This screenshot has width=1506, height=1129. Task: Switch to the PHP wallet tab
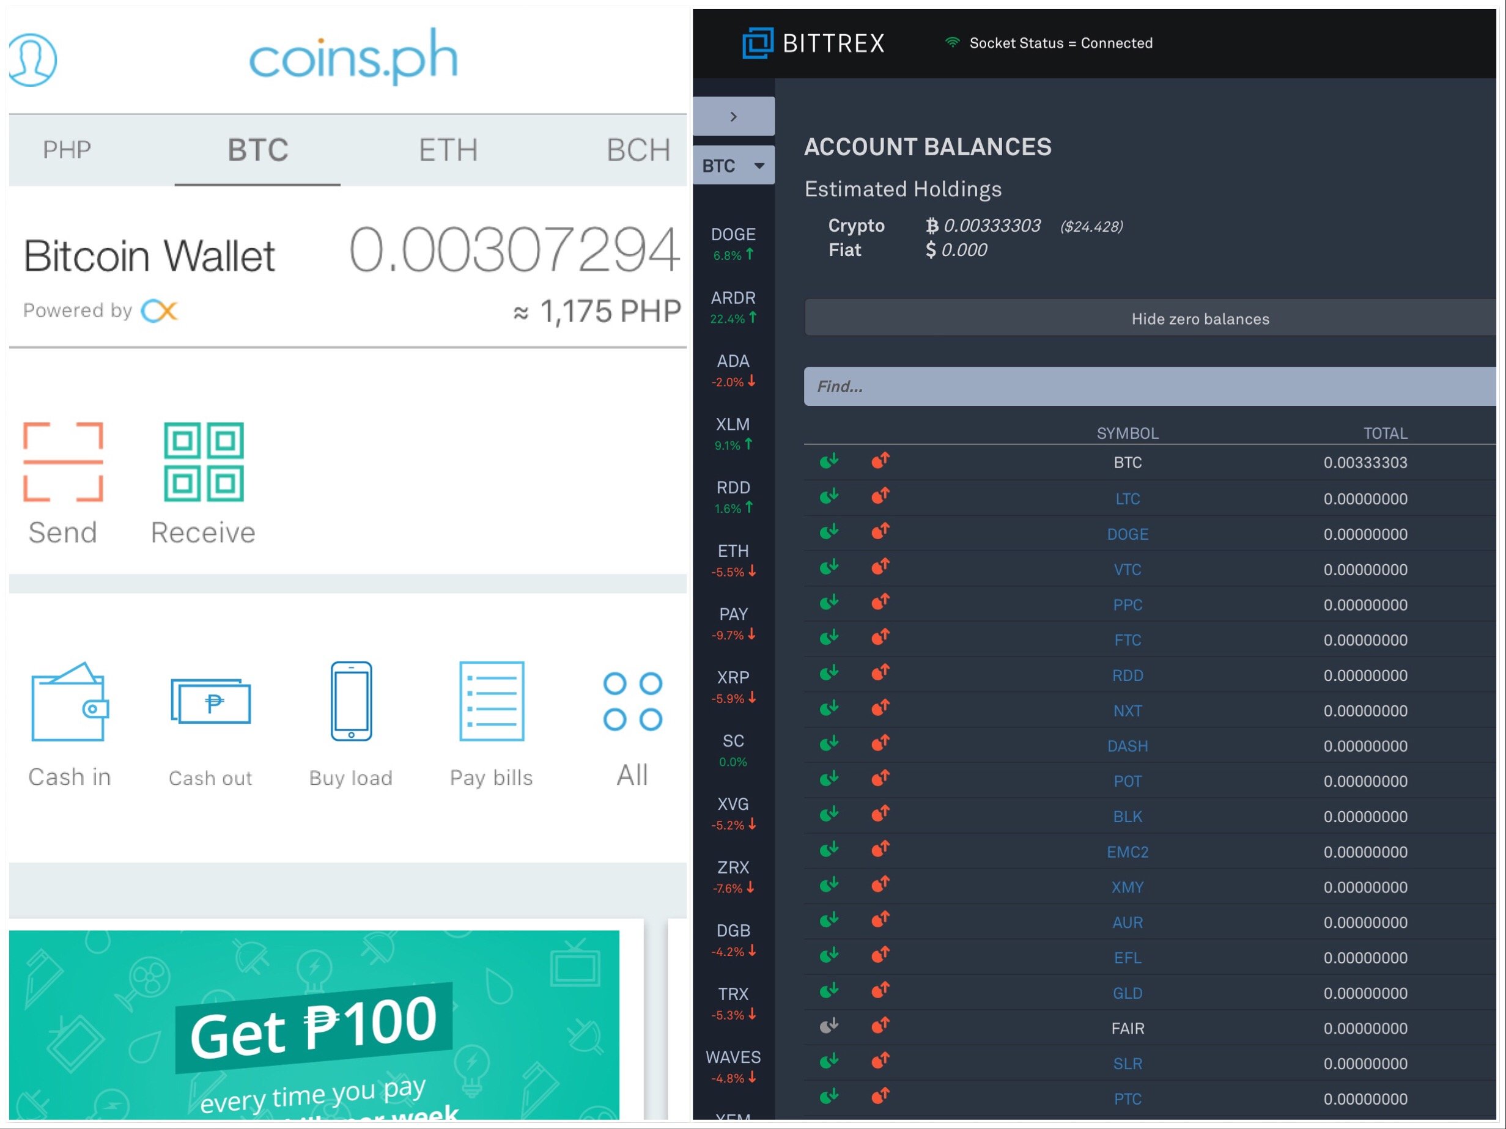click(67, 150)
